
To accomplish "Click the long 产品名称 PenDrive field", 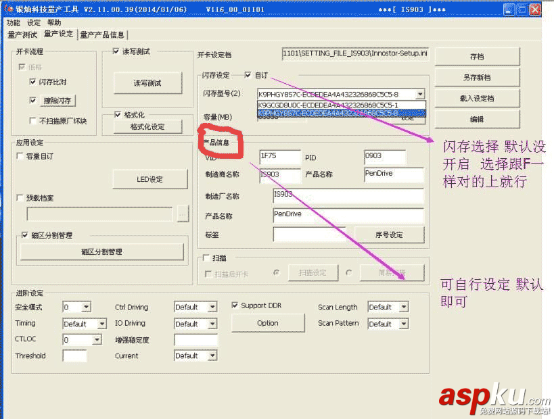I will pyautogui.click(x=348, y=216).
